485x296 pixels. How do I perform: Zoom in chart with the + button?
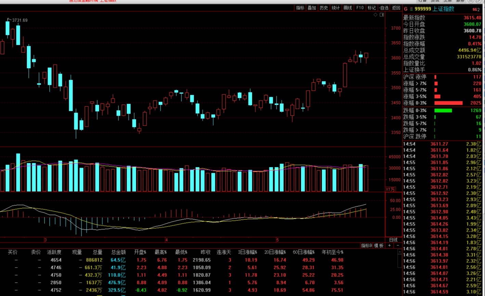[x=390, y=246]
